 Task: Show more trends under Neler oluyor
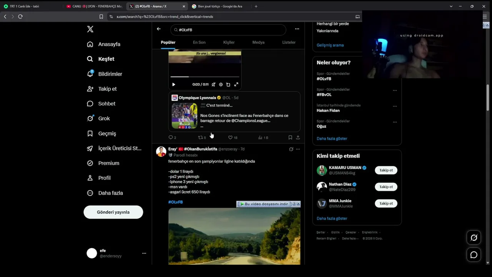click(332, 138)
